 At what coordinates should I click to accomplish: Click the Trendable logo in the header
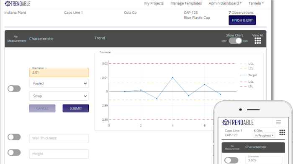coord(18,3)
